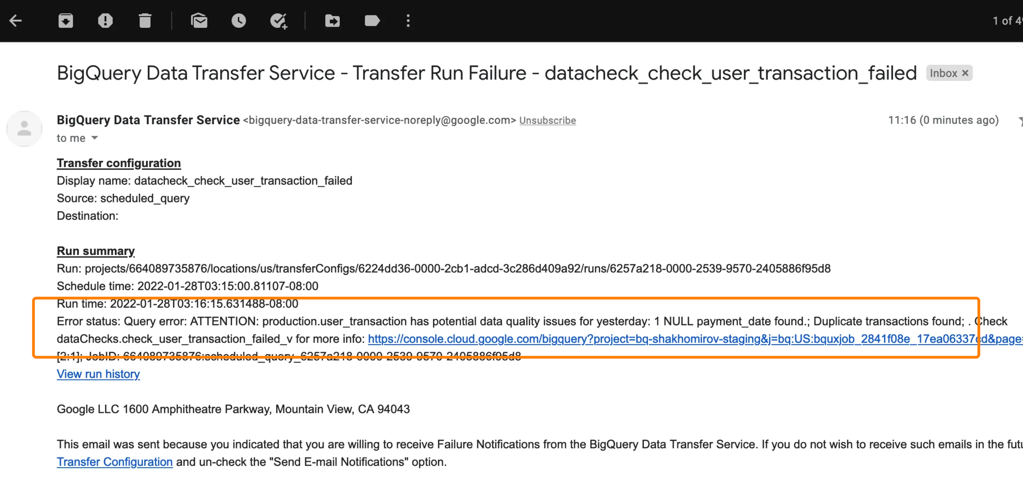
Task: Archive this email
Action: (65, 21)
